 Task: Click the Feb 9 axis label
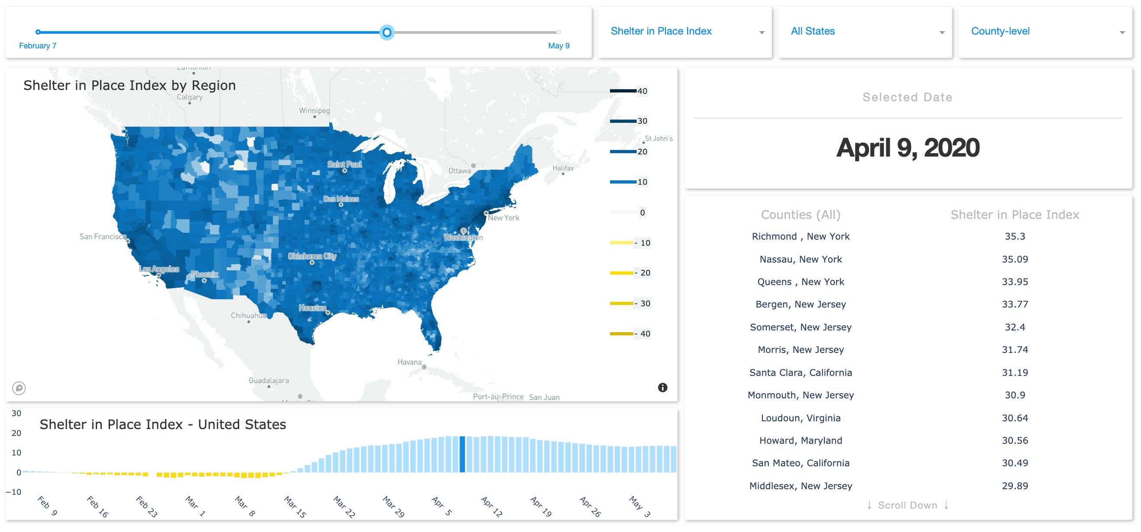tap(47, 506)
